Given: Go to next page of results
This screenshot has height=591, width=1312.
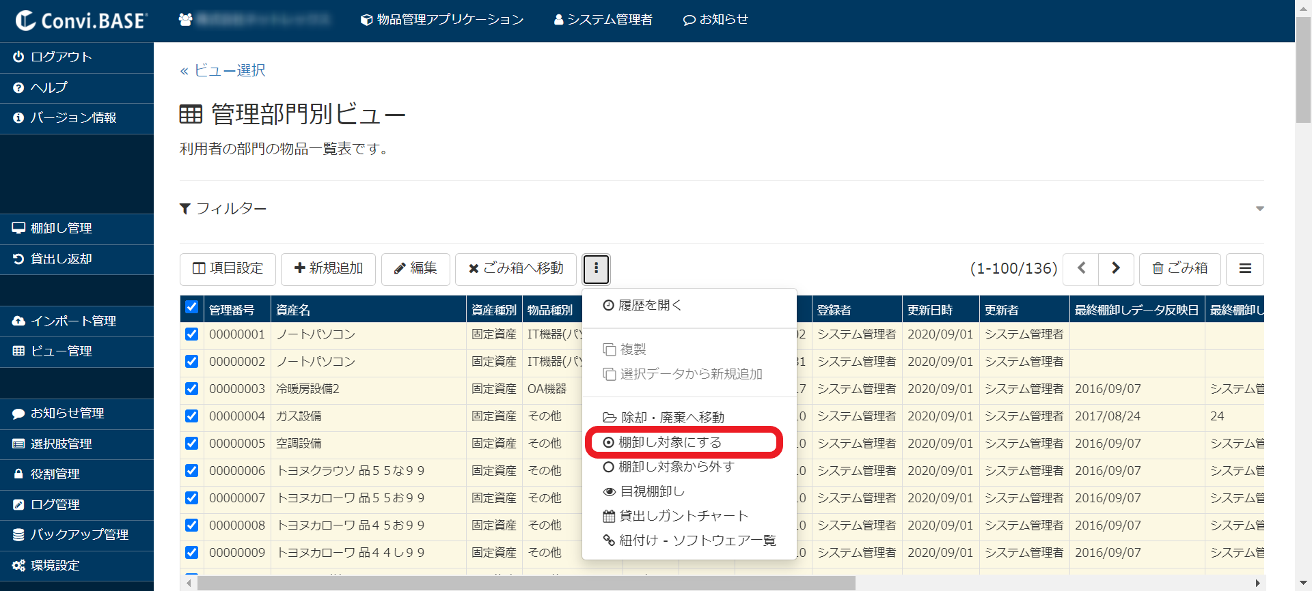Looking at the screenshot, I should pyautogui.click(x=1116, y=269).
